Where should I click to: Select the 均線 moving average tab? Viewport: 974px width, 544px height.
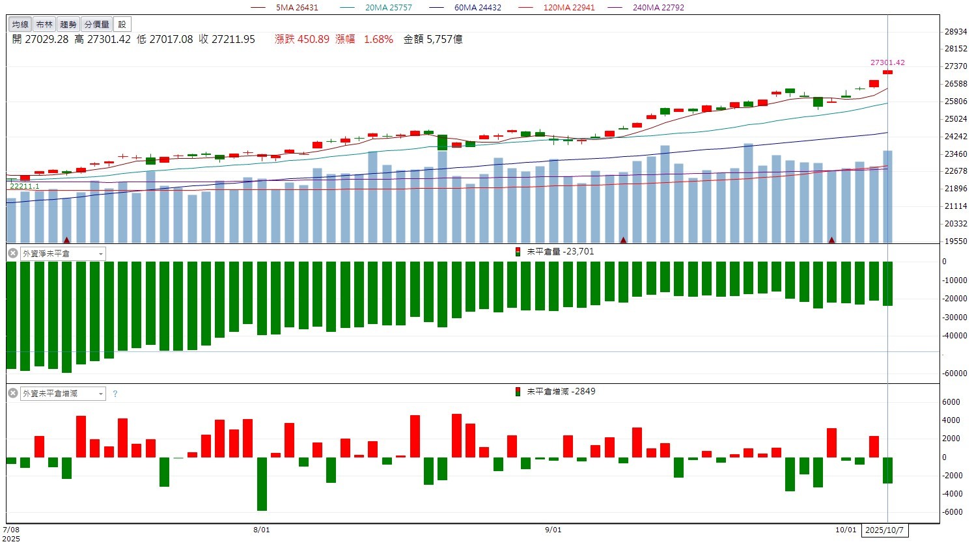coord(20,25)
